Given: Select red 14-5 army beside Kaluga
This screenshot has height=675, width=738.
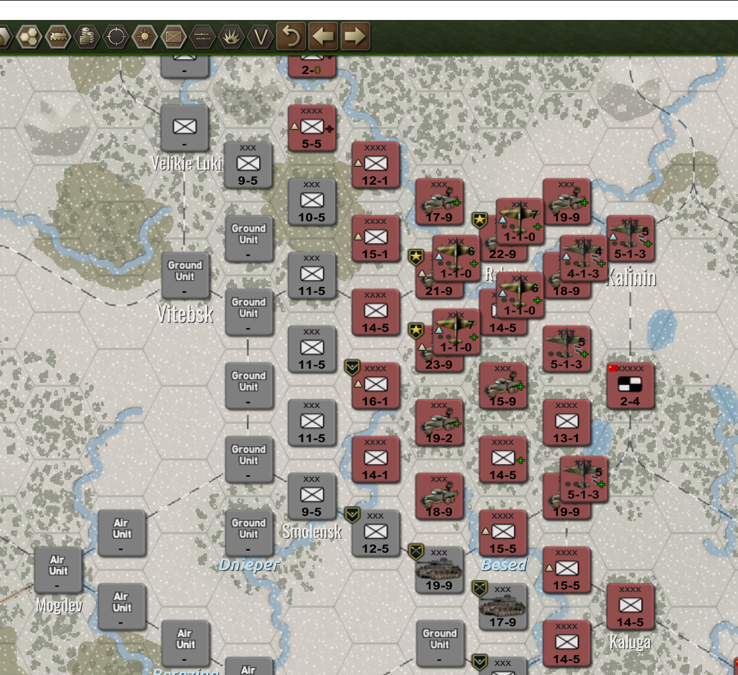Looking at the screenshot, I should [x=630, y=606].
